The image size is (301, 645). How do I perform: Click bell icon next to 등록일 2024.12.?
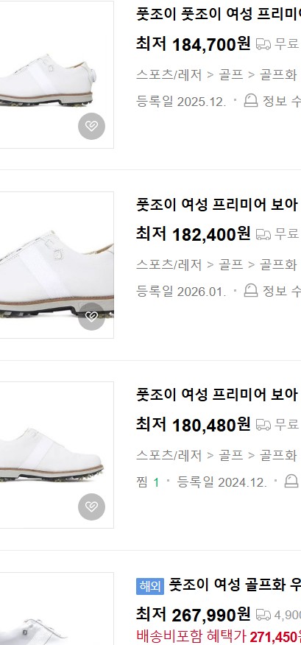(x=291, y=481)
